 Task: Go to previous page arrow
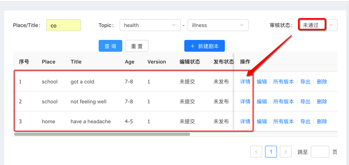click(x=256, y=152)
